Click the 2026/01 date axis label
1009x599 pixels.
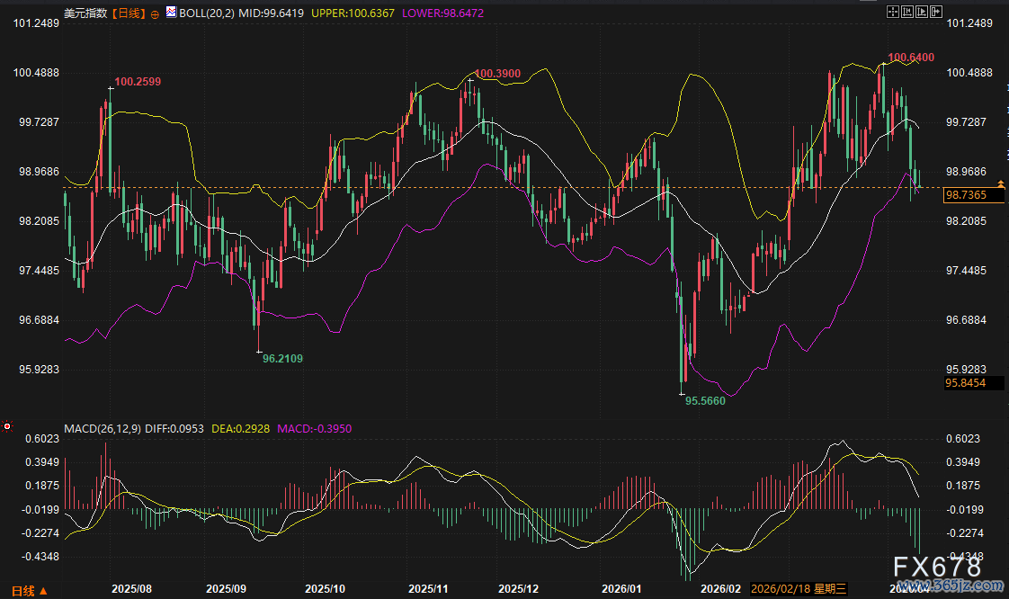(x=621, y=589)
